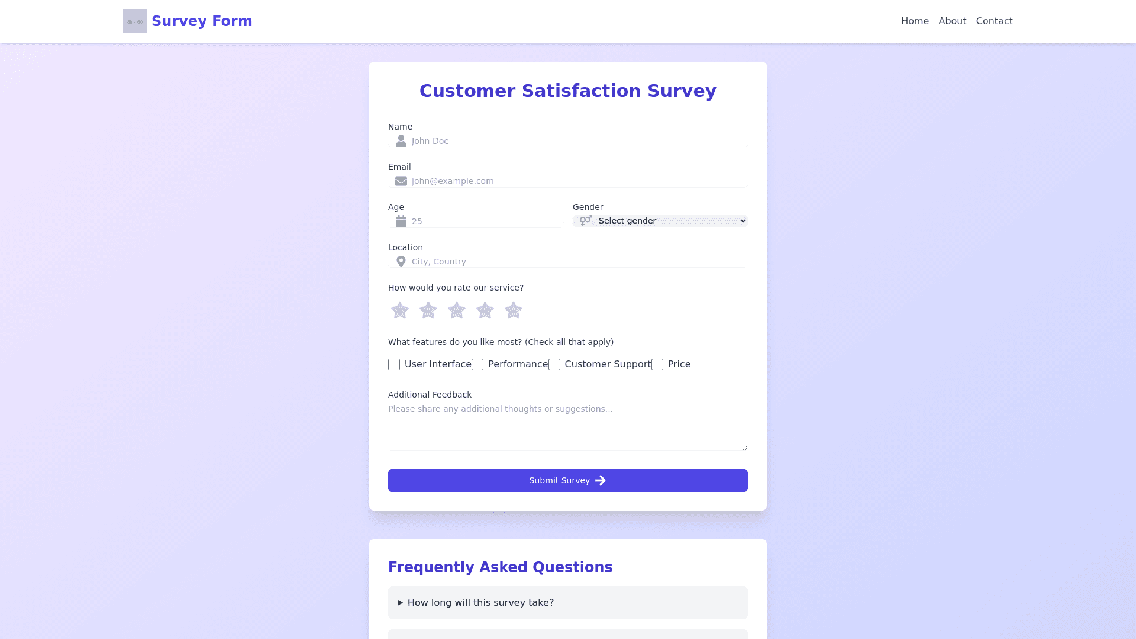Click the location pin icon
Viewport: 1136px width, 639px height.
pyautogui.click(x=401, y=262)
